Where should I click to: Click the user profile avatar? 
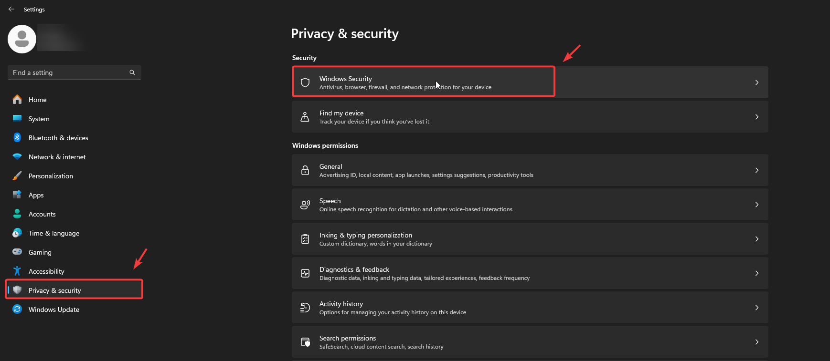(22, 39)
